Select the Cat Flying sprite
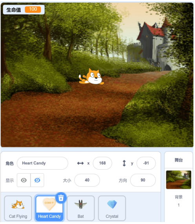This screenshot has width=195, height=224. (x=18, y=208)
